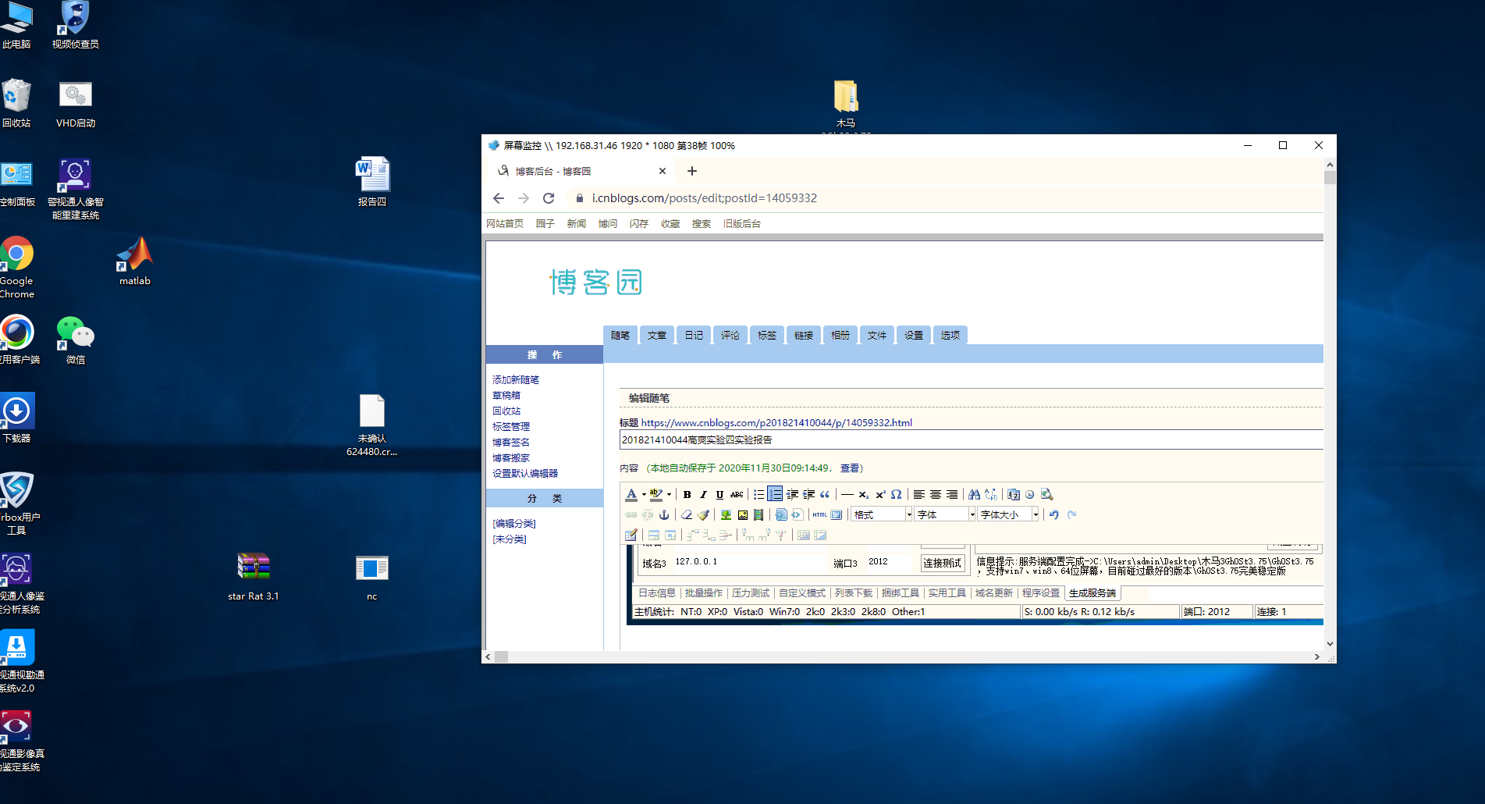
Task: Click the 查看 autosave link
Action: [x=849, y=468]
